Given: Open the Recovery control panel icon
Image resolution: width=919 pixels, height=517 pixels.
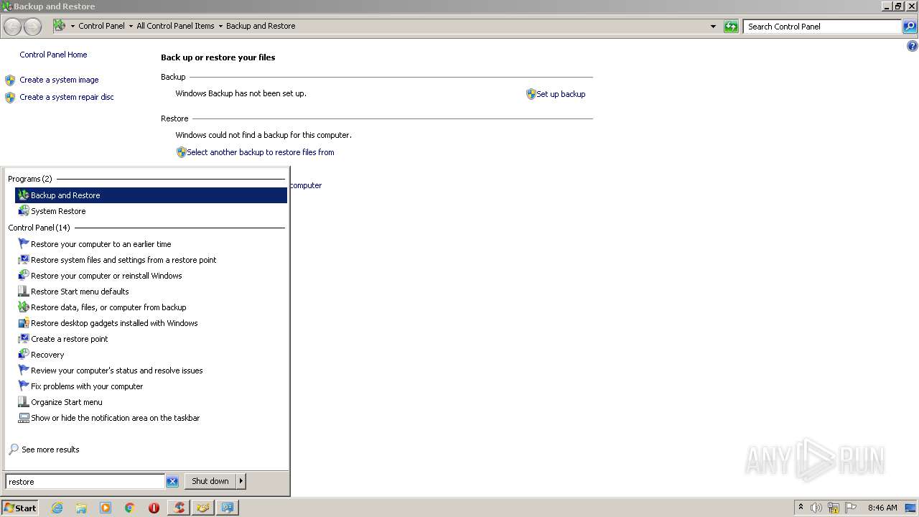Looking at the screenshot, I should pyautogui.click(x=24, y=355).
